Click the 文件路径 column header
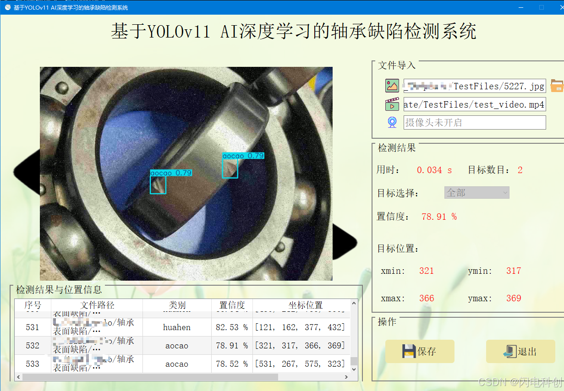 tap(97, 305)
